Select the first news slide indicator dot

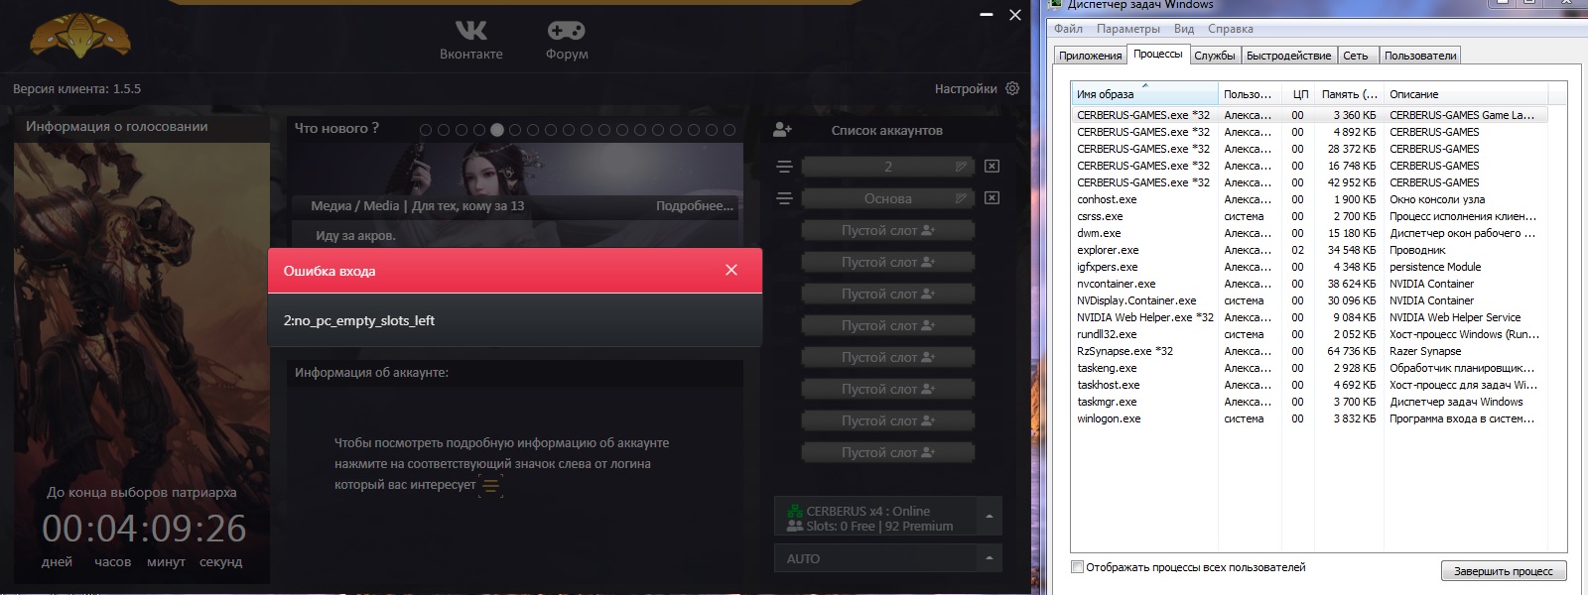pos(426,130)
